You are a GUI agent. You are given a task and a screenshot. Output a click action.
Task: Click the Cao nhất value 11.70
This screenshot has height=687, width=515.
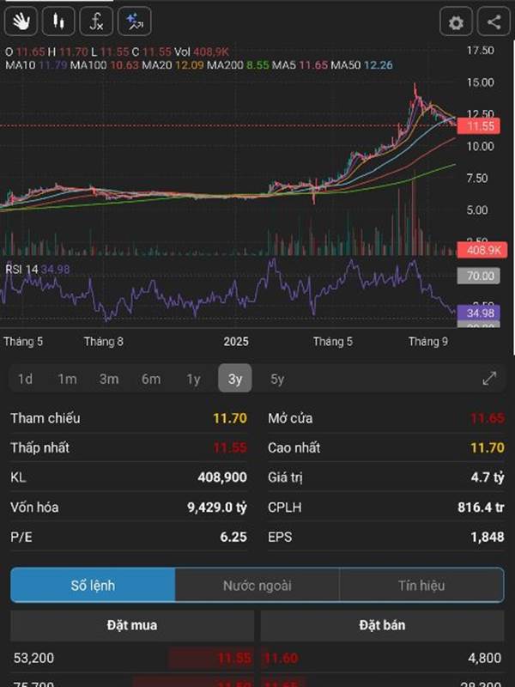pyautogui.click(x=487, y=447)
